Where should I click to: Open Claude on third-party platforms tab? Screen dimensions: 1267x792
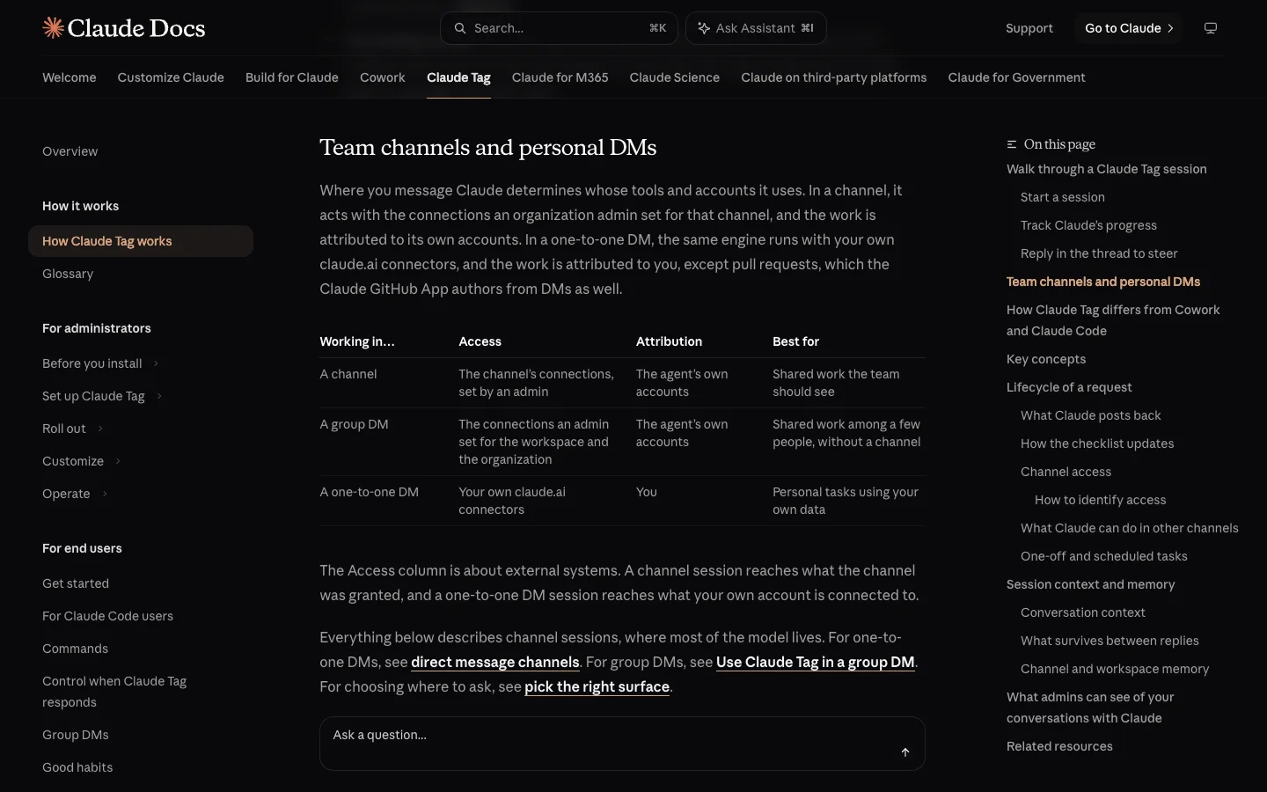pyautogui.click(x=834, y=77)
